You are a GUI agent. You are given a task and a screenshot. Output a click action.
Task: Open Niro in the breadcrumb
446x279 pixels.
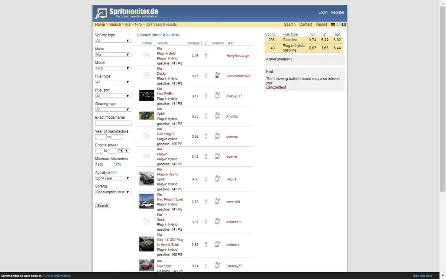(138, 25)
